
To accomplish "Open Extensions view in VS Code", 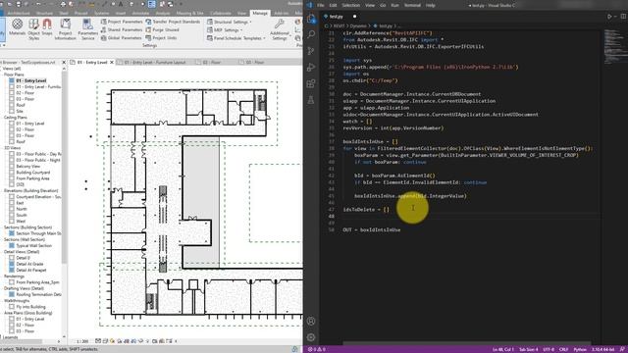I will [x=311, y=83].
